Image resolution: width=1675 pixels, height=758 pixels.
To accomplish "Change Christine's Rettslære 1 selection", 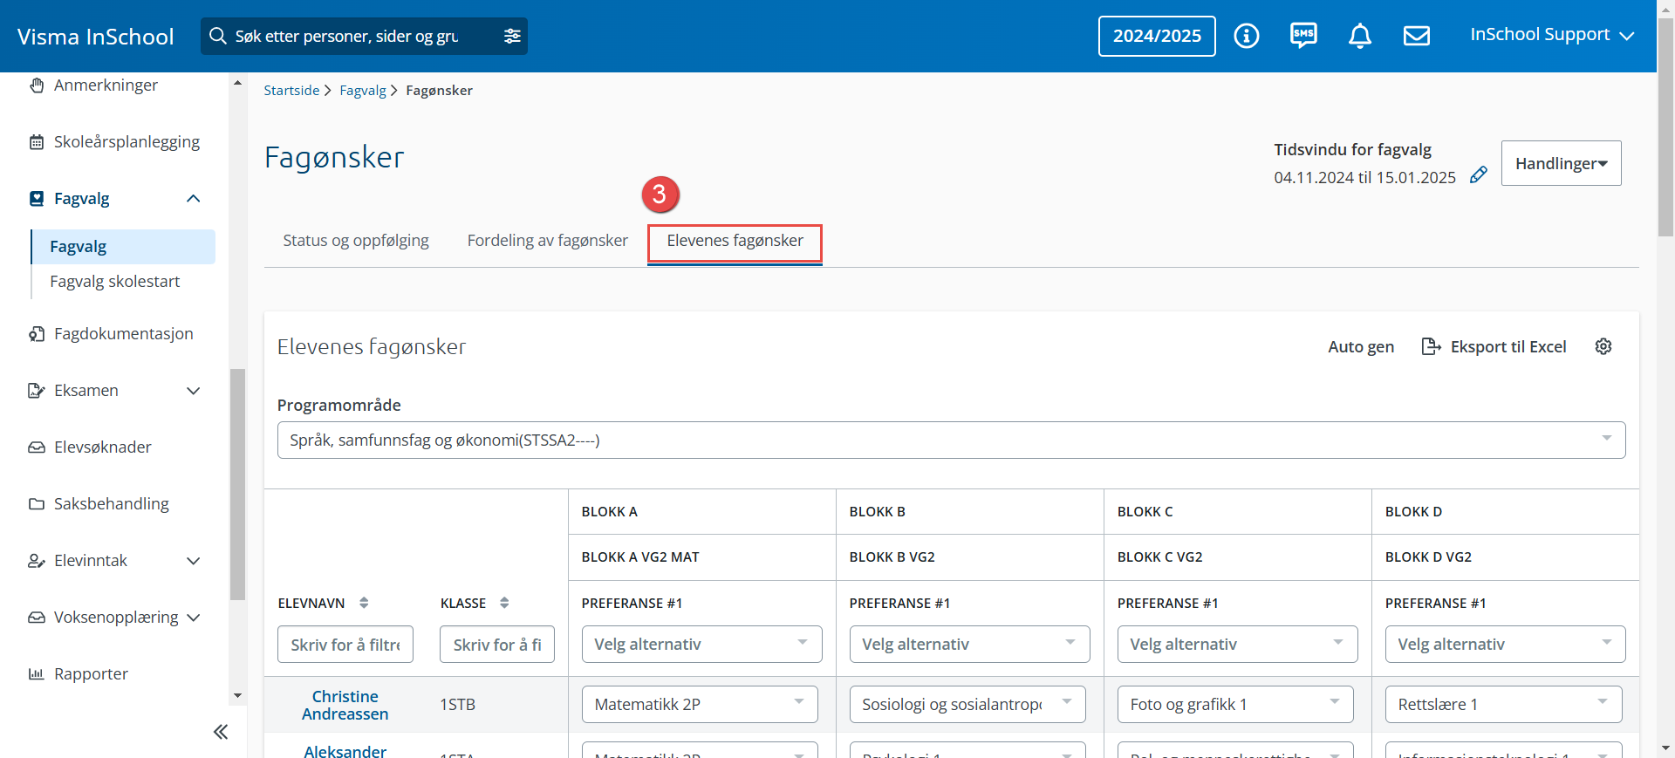I will (x=1503, y=705).
